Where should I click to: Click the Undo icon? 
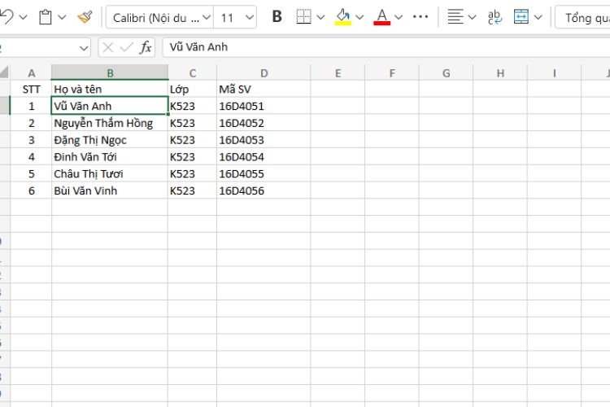(7, 17)
